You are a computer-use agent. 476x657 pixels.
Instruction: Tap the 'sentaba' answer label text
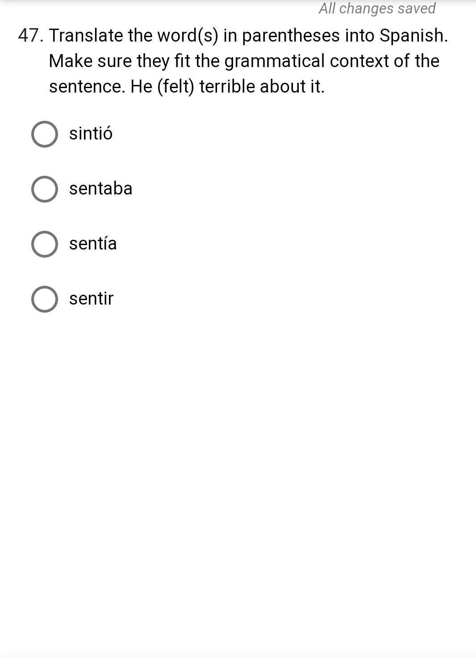tap(101, 188)
